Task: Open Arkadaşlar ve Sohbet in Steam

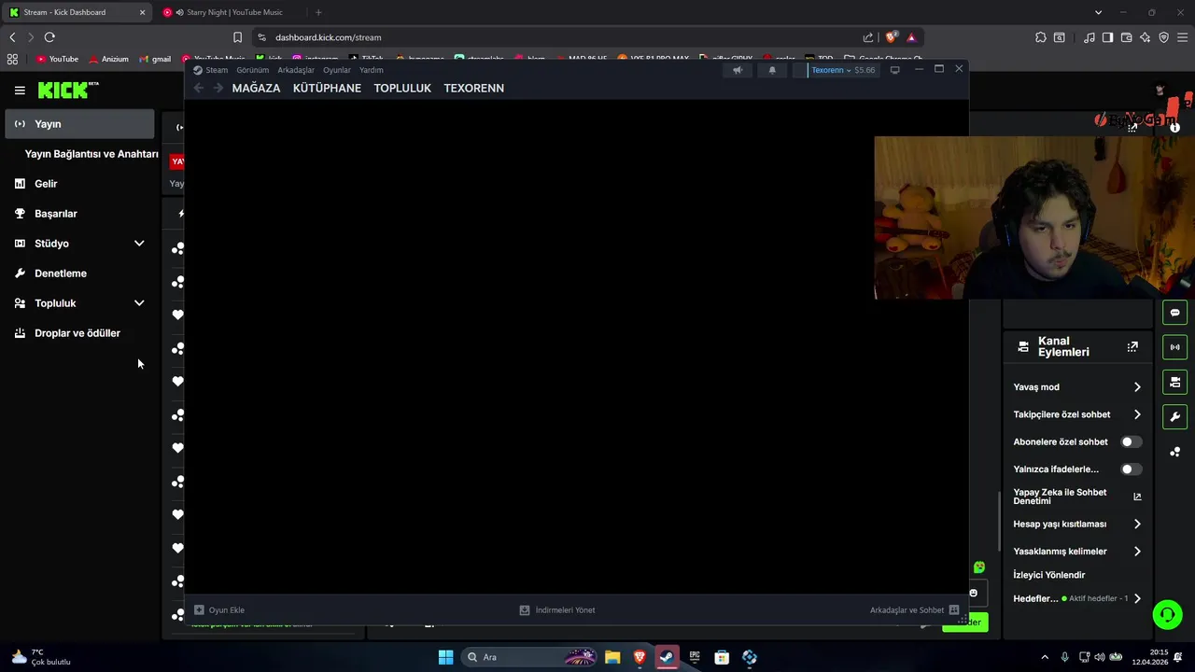Action: (x=914, y=610)
